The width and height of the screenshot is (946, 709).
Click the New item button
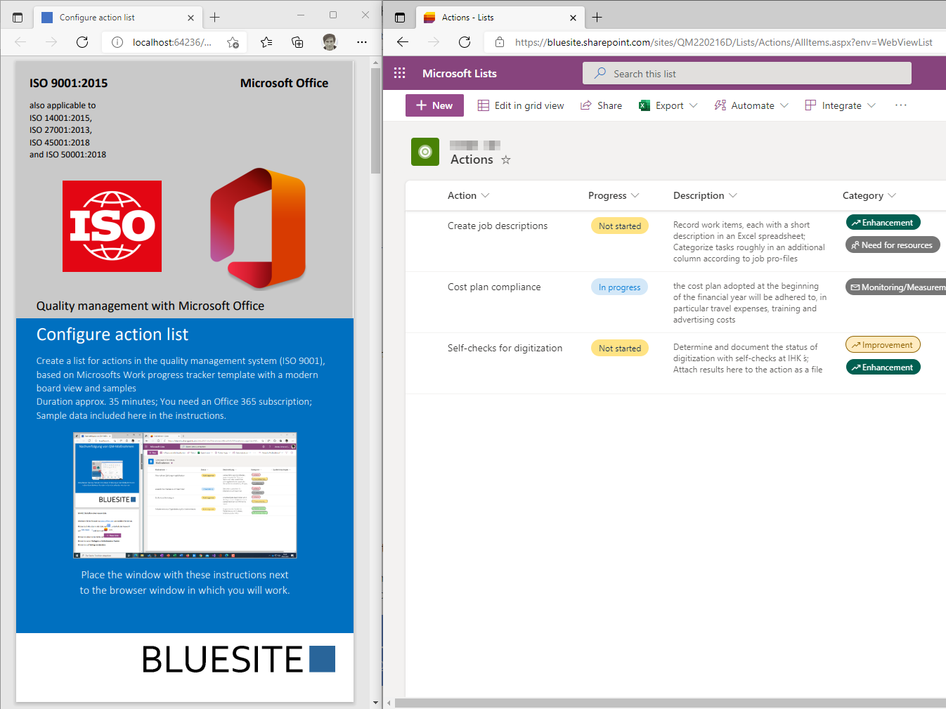coord(434,105)
